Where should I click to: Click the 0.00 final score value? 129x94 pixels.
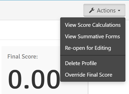pyautogui.click(x=34, y=79)
